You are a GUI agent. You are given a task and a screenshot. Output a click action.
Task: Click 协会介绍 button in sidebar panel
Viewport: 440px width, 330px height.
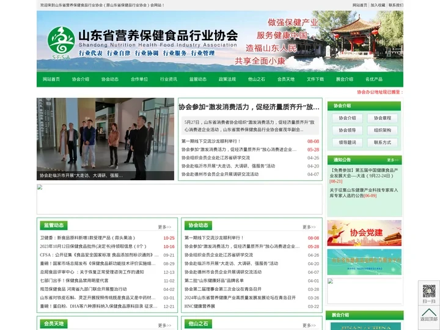tap(347, 118)
